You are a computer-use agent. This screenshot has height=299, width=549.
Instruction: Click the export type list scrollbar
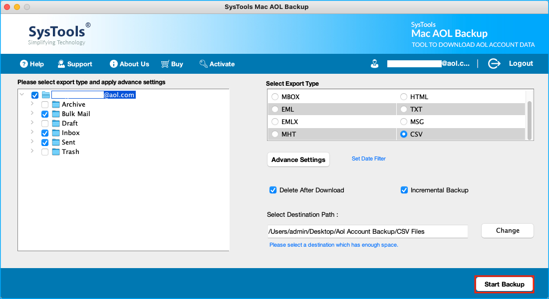pyautogui.click(x=530, y=120)
